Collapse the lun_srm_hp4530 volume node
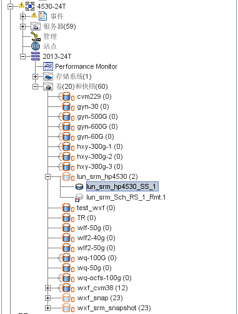 coord(47,176)
